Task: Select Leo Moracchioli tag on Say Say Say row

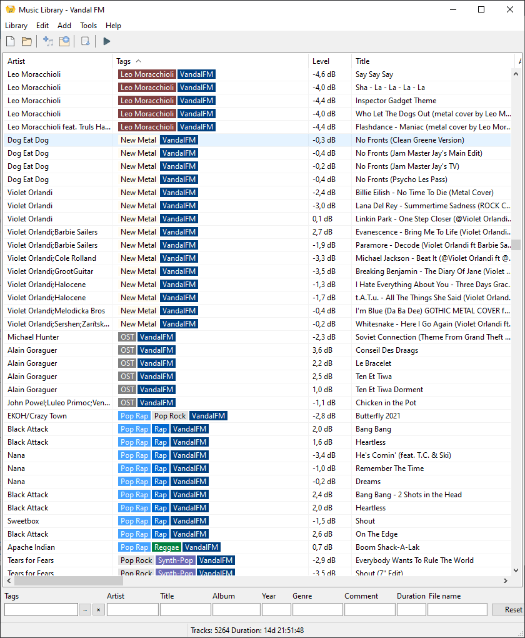Action: coord(147,74)
